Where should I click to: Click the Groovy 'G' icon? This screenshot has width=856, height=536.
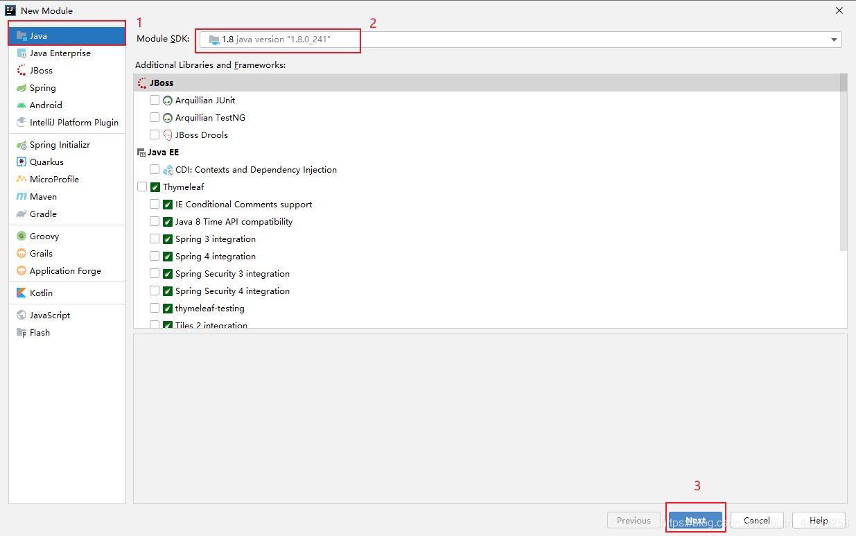[21, 236]
